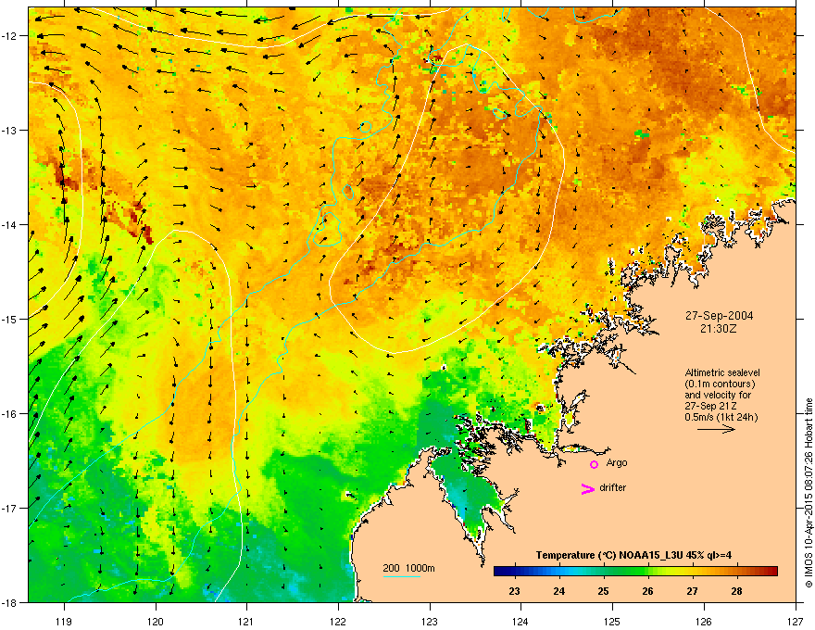Click the '0.5m/s (1kt 24h)' scale text
The image size is (815, 630).
point(721,418)
